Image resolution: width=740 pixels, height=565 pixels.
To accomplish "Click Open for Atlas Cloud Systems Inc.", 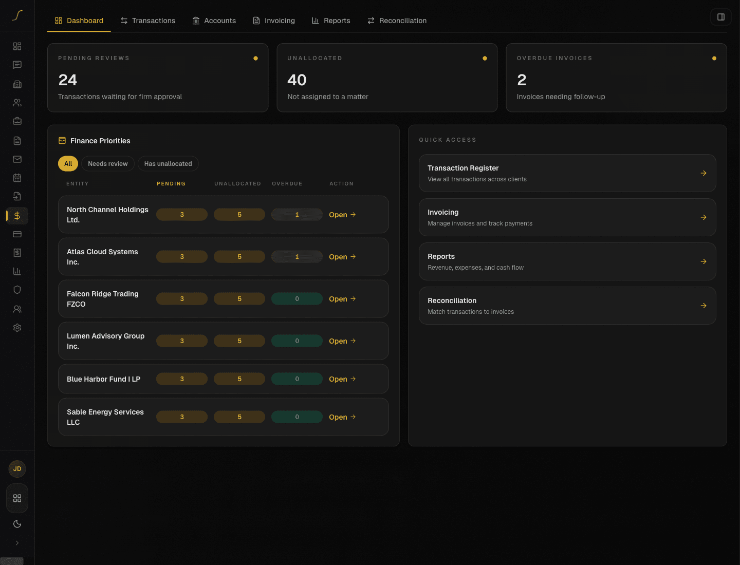I will [x=342, y=257].
